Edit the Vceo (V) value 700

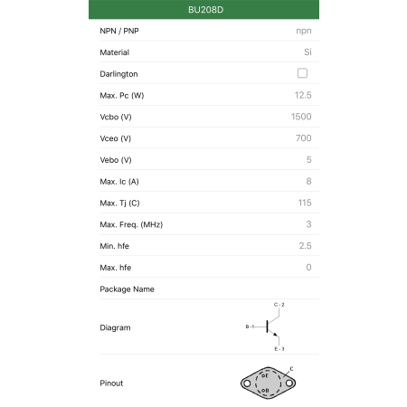coord(303,138)
